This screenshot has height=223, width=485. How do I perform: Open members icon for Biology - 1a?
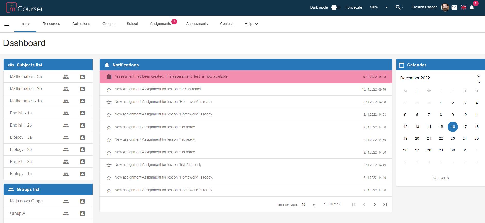tap(66, 174)
